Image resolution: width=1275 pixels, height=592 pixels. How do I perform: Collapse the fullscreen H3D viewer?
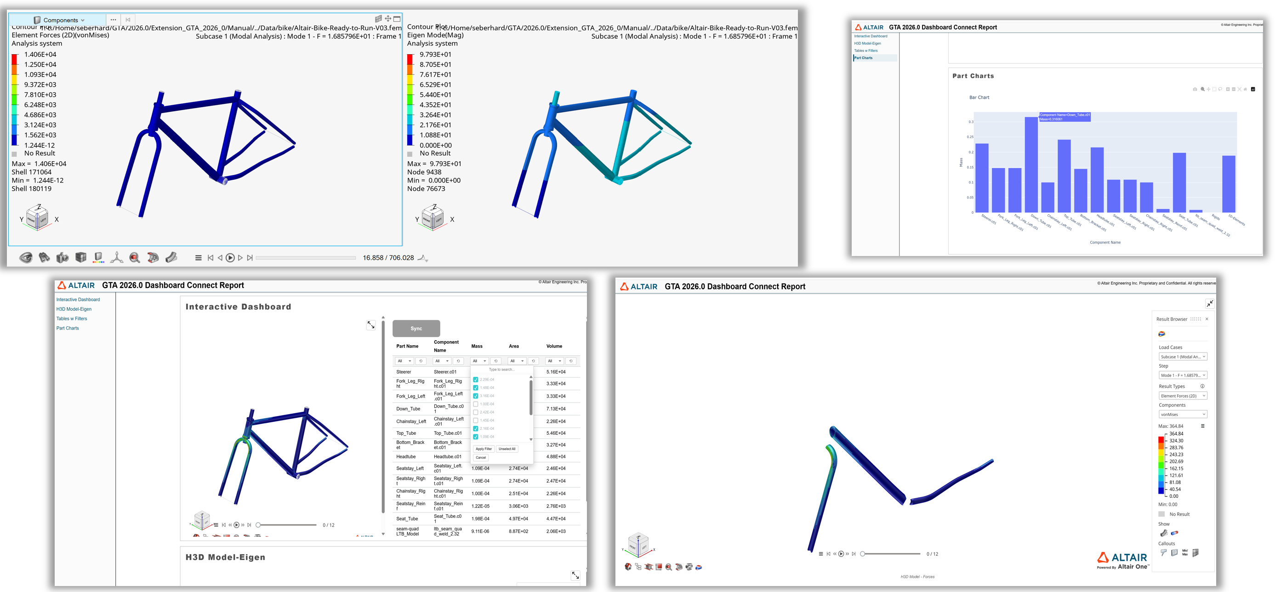point(1209,303)
